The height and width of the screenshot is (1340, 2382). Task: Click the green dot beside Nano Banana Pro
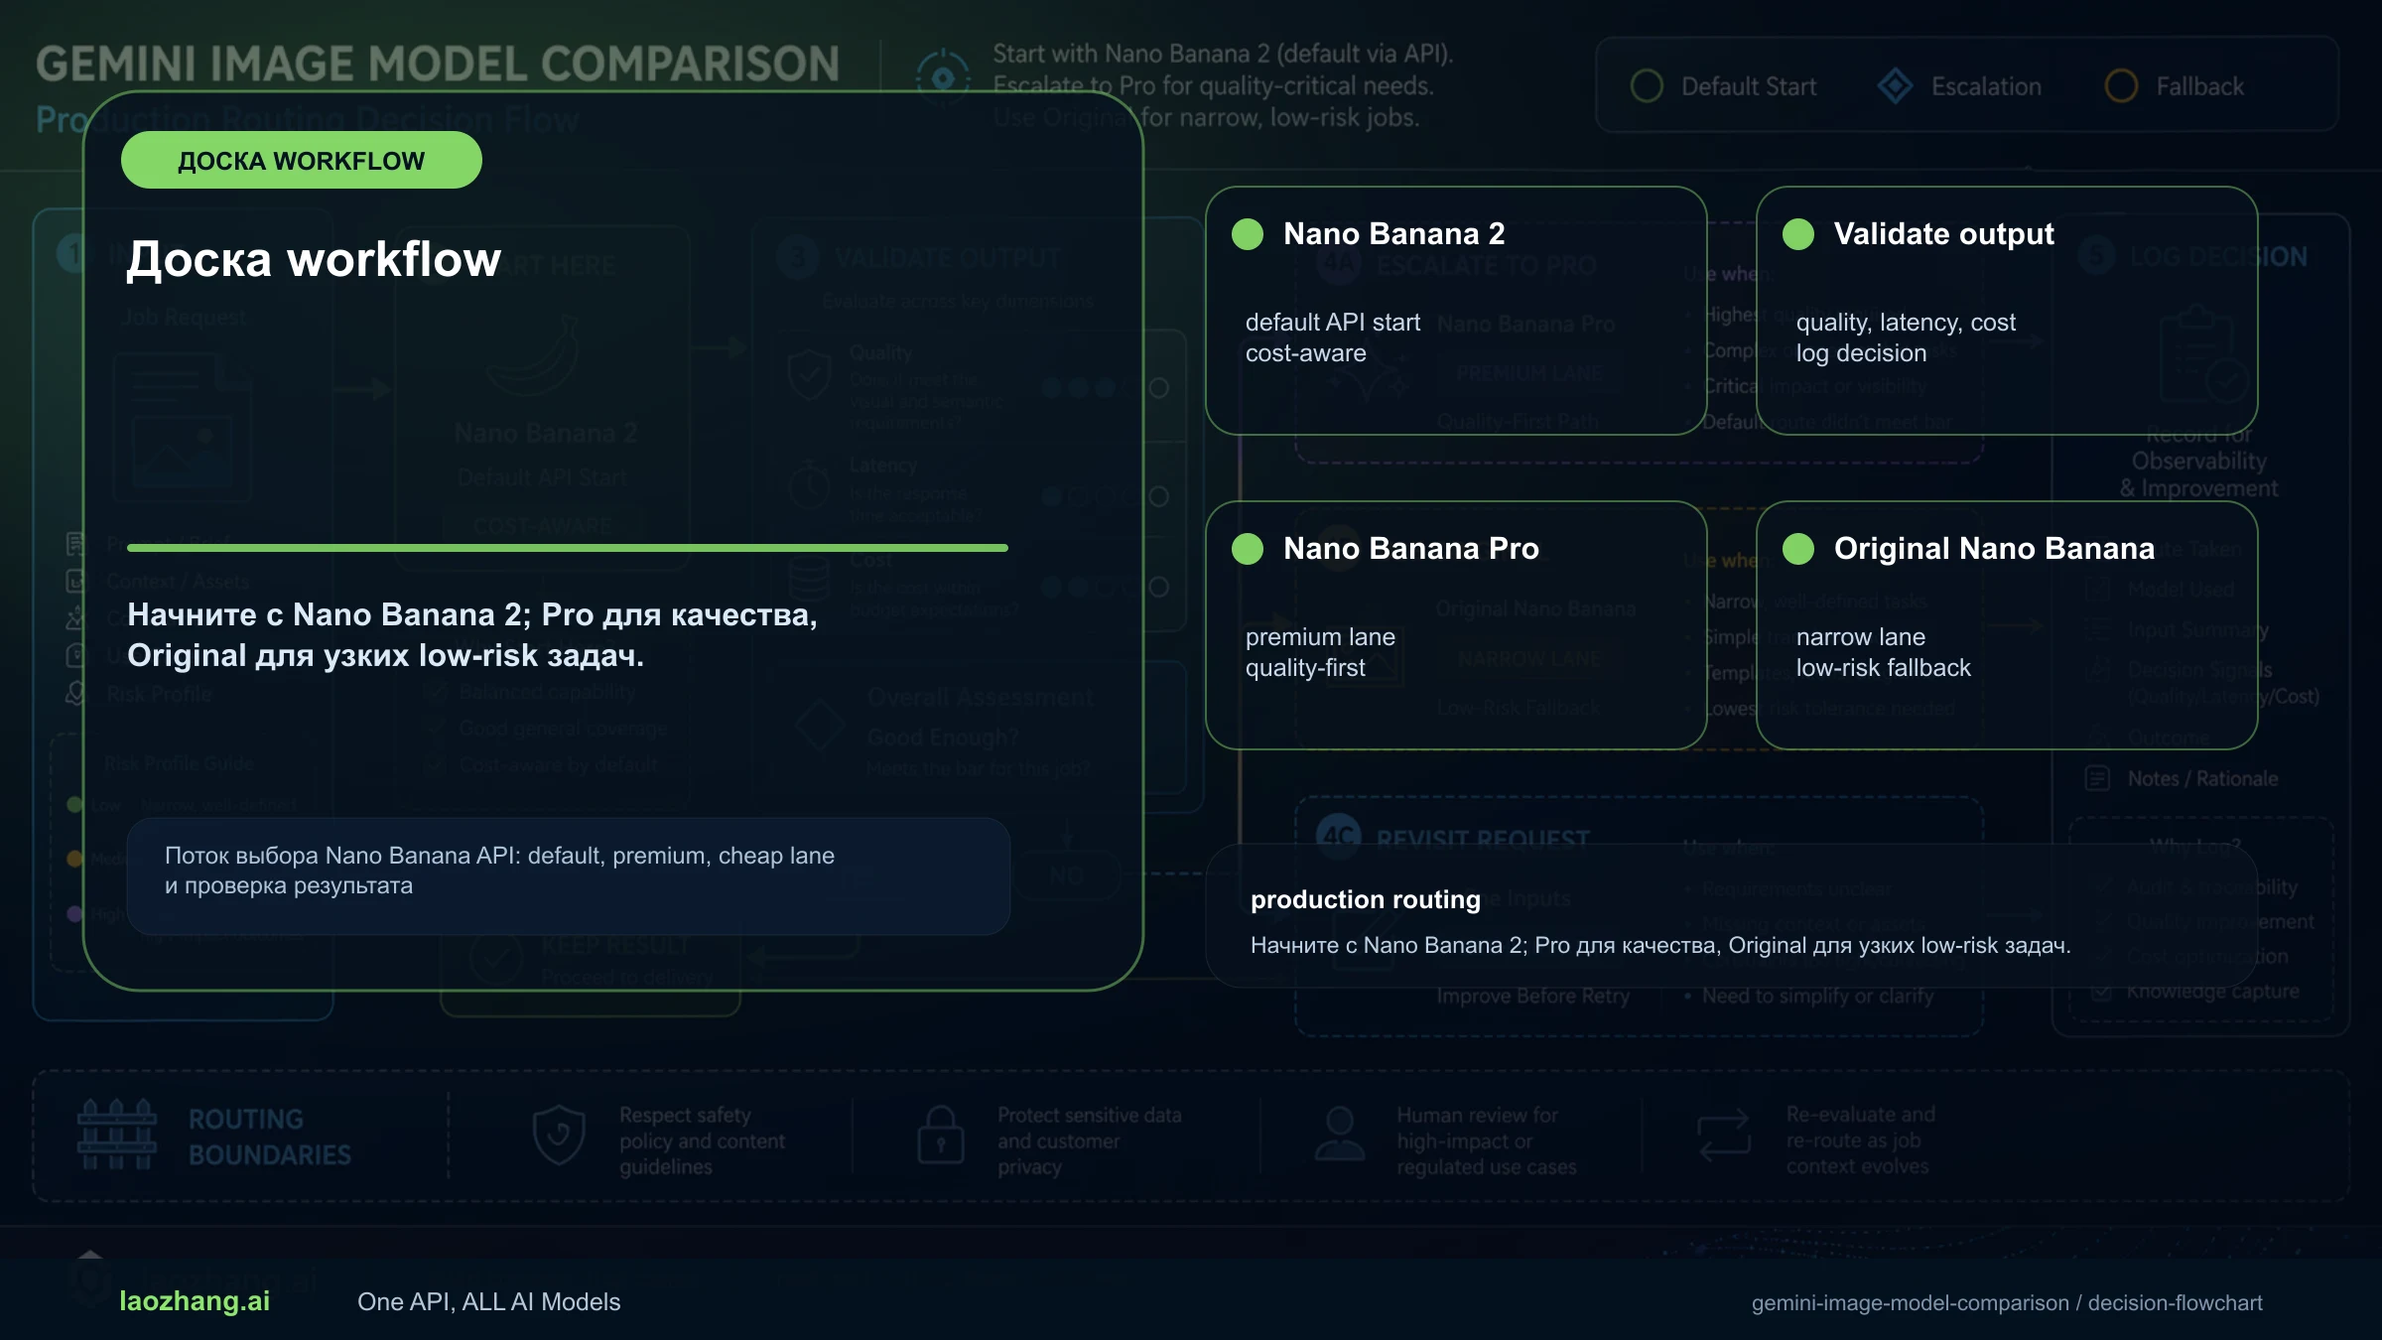[x=1248, y=549]
